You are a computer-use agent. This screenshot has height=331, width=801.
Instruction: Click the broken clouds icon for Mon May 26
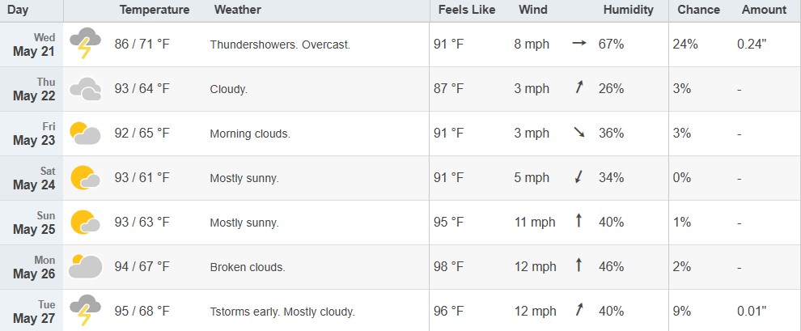pos(85,266)
